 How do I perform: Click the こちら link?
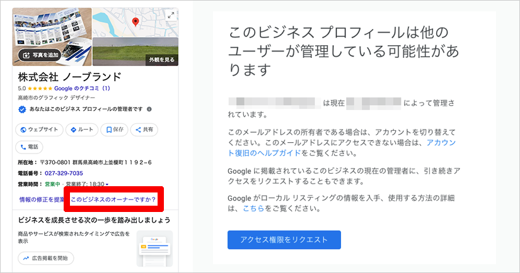[253, 208]
